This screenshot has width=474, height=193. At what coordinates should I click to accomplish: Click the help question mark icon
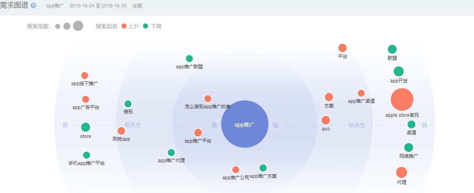click(x=33, y=6)
